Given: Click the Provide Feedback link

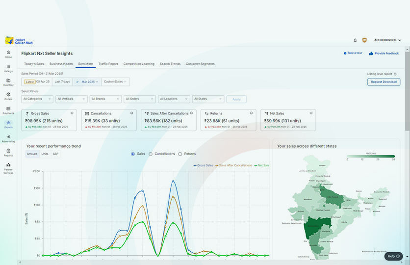Looking at the screenshot, I should tap(384, 53).
